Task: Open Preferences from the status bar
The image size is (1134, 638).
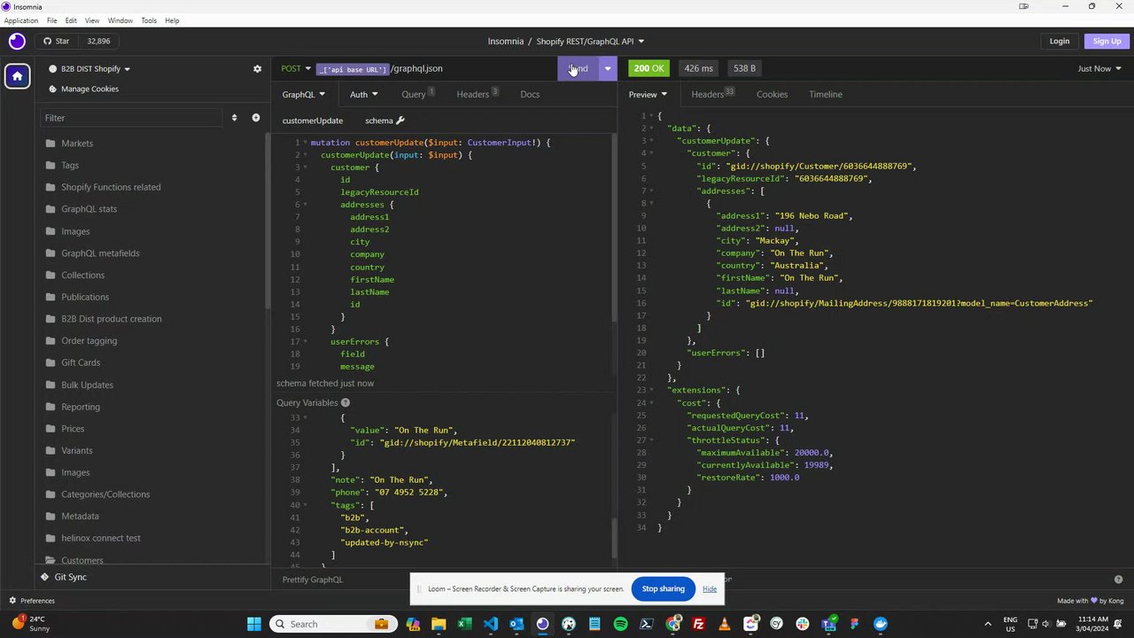Action: [32, 601]
